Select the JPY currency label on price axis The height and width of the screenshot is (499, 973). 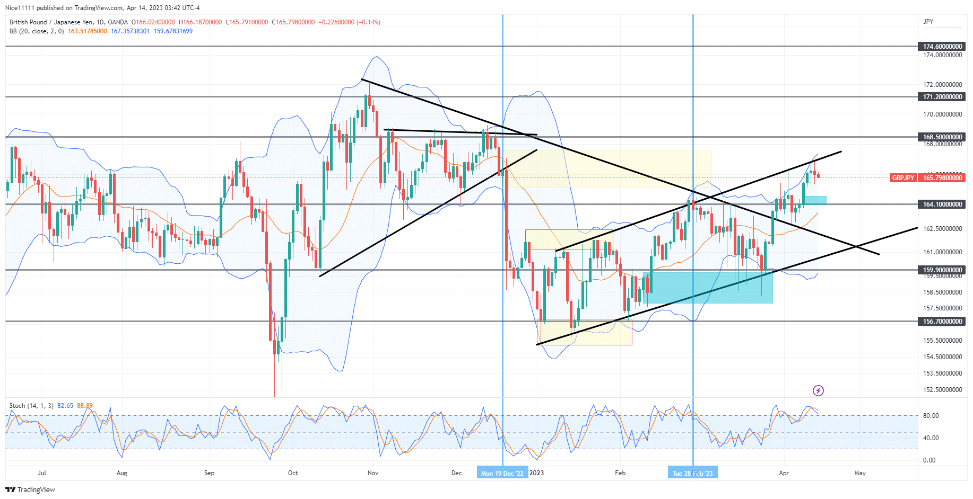click(x=928, y=22)
